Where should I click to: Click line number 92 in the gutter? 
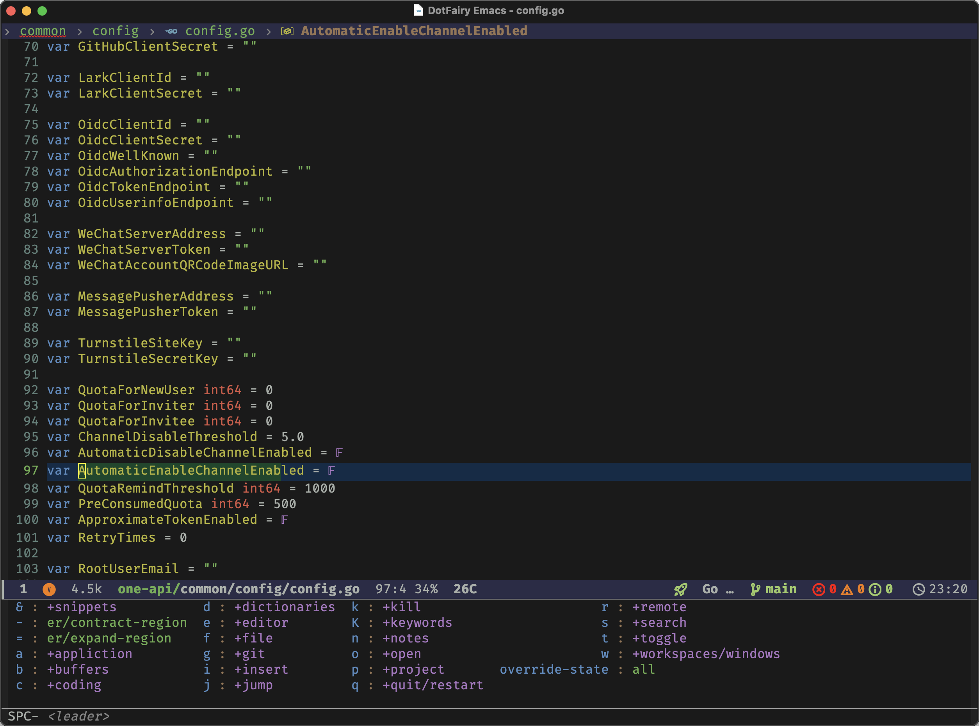[31, 390]
